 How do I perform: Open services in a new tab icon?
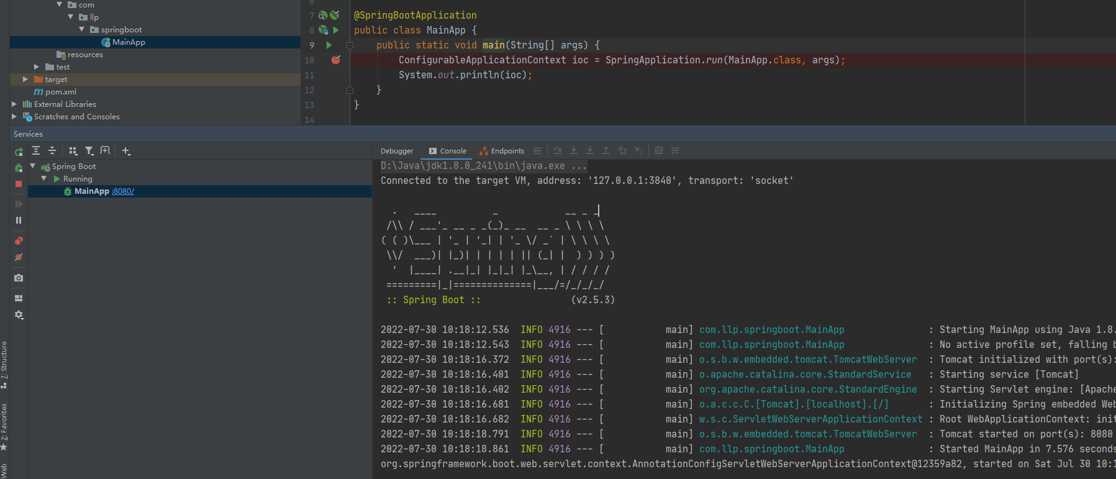(x=105, y=150)
